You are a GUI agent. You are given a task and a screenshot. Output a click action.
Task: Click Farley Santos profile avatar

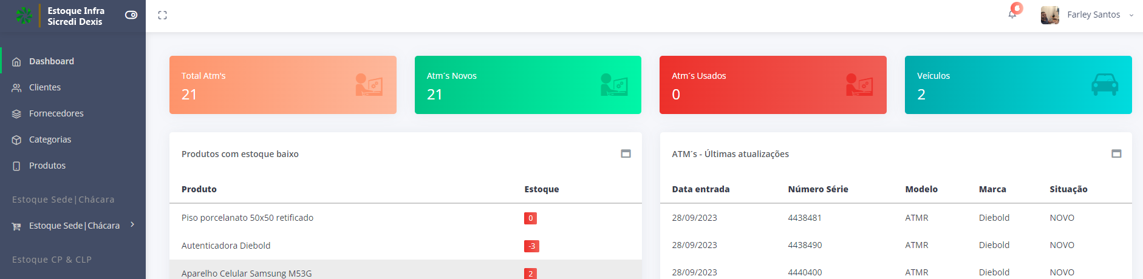(1049, 15)
